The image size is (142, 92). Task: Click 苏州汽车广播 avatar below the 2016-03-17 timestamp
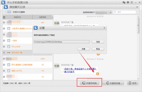coord(57,66)
